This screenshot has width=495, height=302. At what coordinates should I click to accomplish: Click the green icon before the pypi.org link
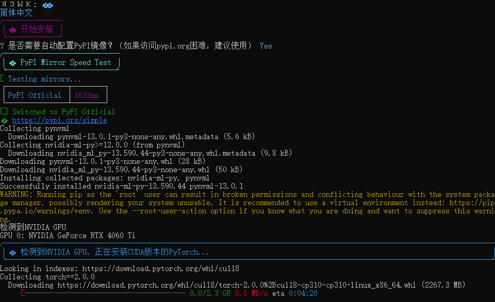click(x=4, y=121)
